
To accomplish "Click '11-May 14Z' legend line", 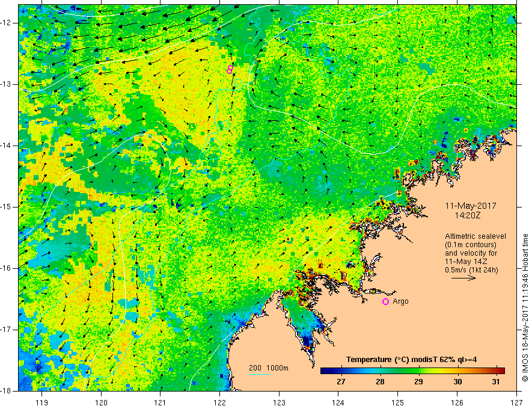I will [x=466, y=261].
